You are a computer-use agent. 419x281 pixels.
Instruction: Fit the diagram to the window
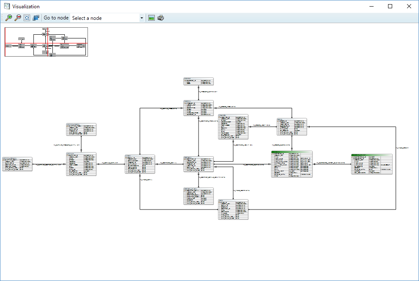pos(27,18)
